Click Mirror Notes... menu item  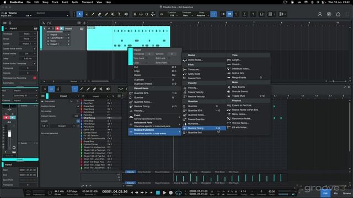click(x=248, y=114)
